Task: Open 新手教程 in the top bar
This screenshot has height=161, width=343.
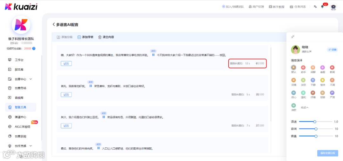Action: [x=277, y=7]
